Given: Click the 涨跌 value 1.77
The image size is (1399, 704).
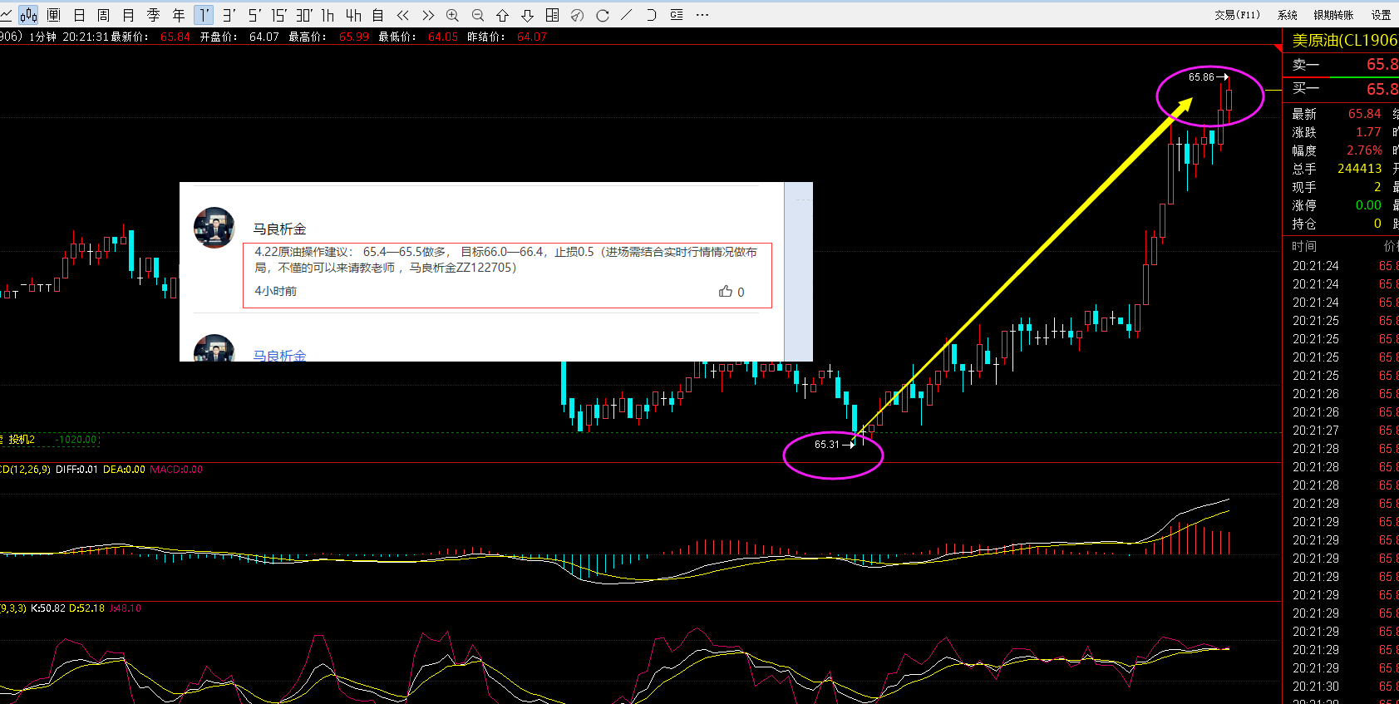Looking at the screenshot, I should coord(1368,132).
